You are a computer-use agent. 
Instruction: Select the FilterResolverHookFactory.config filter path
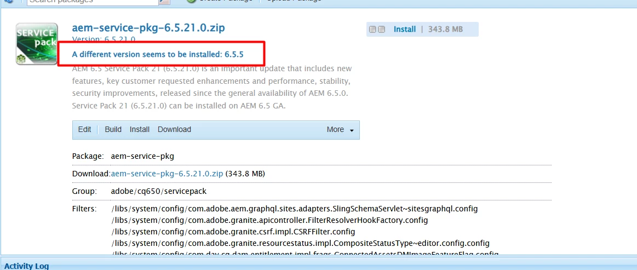pyautogui.click(x=269, y=221)
